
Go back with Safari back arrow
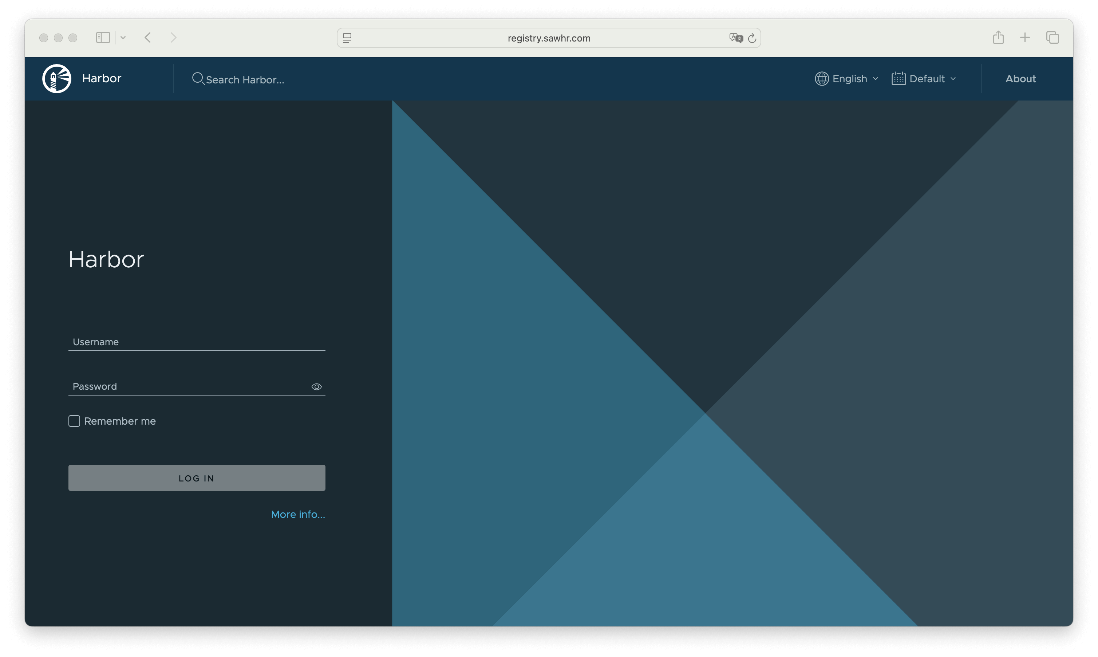[x=148, y=38]
